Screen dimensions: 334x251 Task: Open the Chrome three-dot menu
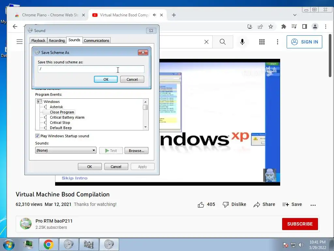[326, 26]
